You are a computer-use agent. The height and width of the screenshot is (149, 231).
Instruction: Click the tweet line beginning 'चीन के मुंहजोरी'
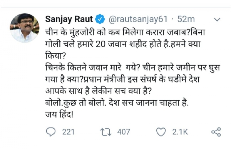[125, 33]
